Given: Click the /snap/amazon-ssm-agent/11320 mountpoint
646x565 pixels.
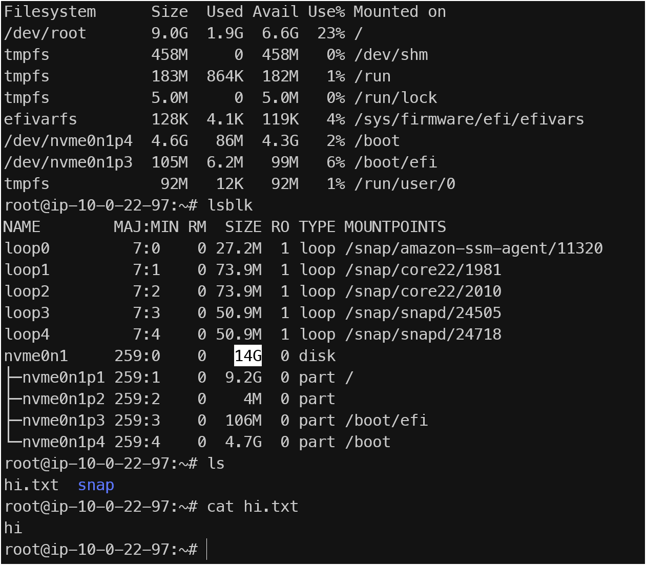Looking at the screenshot, I should (474, 248).
